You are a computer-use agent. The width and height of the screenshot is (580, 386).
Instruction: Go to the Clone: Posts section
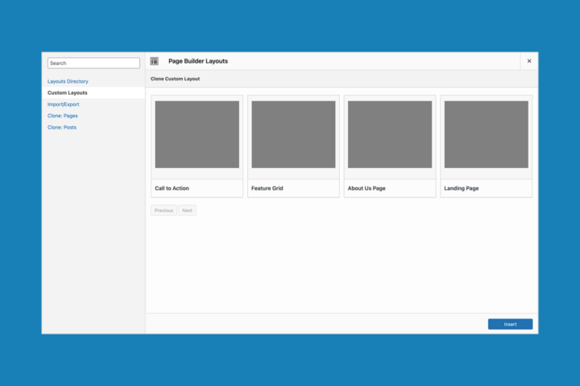click(62, 127)
